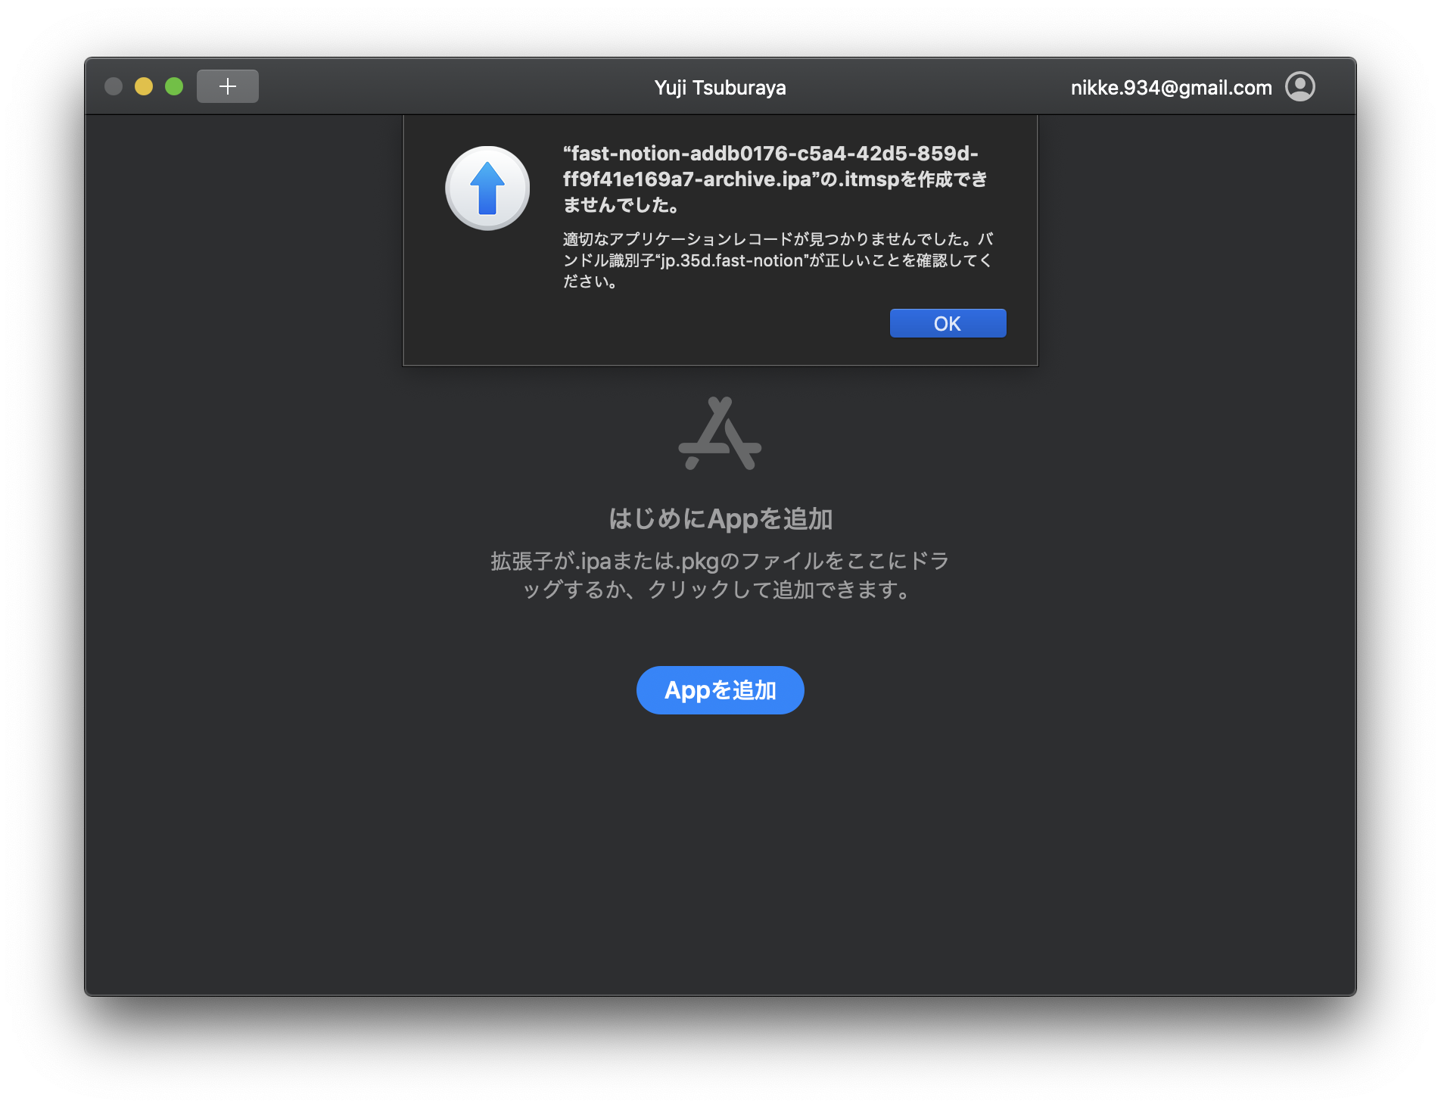Image resolution: width=1441 pixels, height=1108 pixels.
Task: Click the bundle identifier jp.35d.fast-notion message
Action: point(777,260)
